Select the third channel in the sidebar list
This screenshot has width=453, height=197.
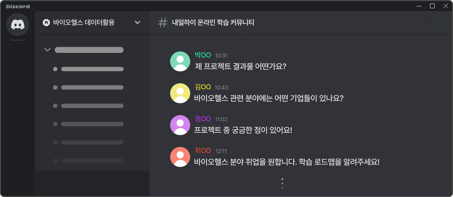pyautogui.click(x=88, y=106)
